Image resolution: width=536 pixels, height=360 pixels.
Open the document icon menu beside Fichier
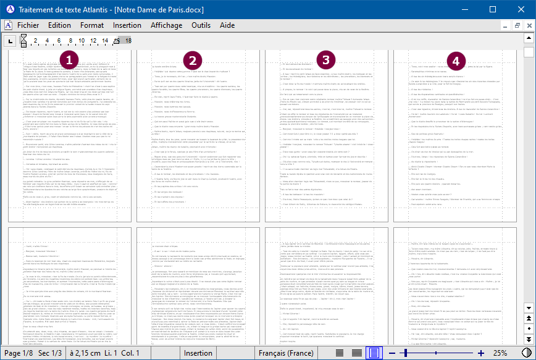tap(8, 25)
